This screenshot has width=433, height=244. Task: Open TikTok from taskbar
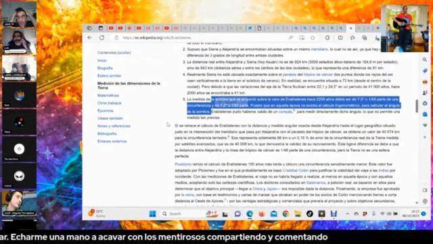310,213
